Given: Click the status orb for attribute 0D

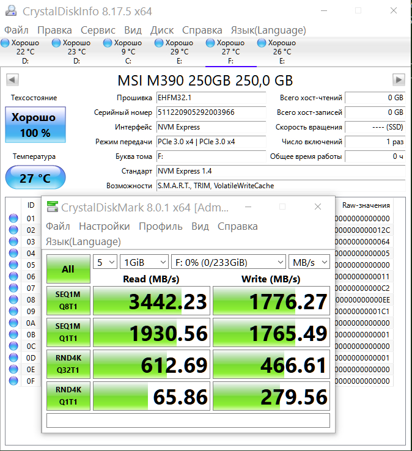Looking at the screenshot, I should point(13,358).
